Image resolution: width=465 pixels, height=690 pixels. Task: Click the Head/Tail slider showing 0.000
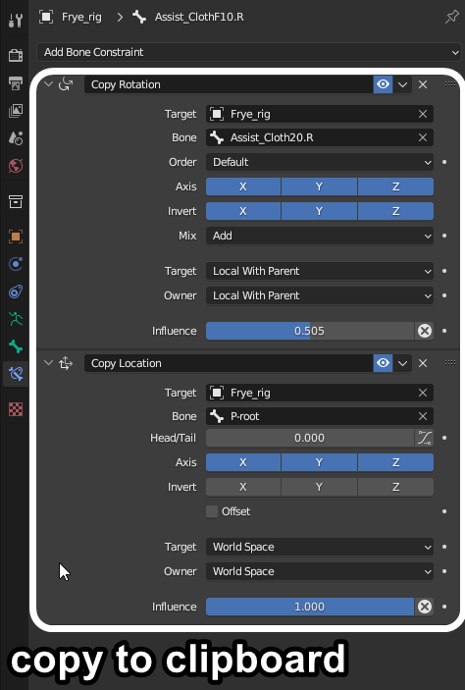[x=310, y=438]
